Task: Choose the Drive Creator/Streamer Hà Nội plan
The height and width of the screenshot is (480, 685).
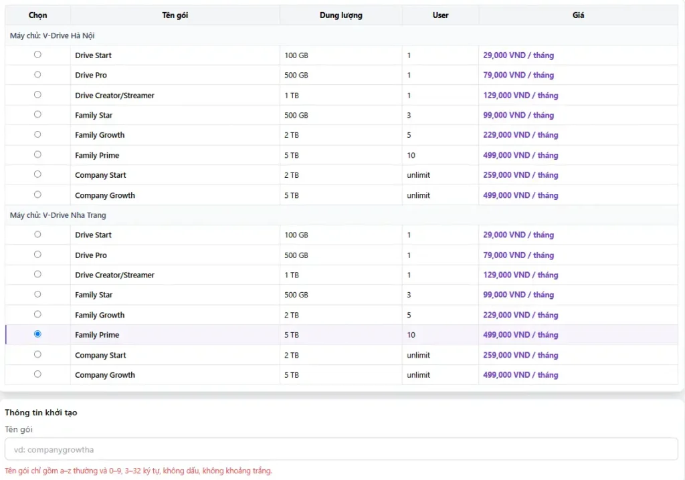Action: click(37, 95)
